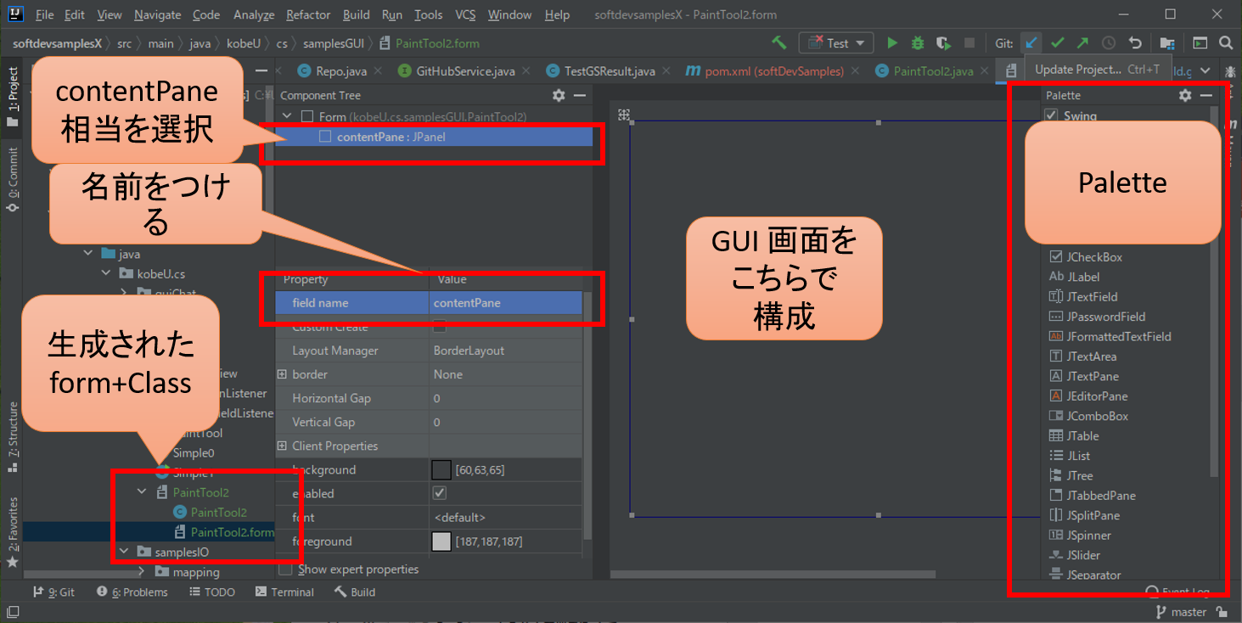Run with coverage shield icon
This screenshot has height=623, width=1242.
(x=943, y=42)
